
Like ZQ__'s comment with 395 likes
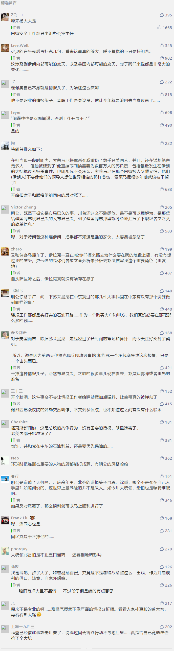click(x=166, y=15)
